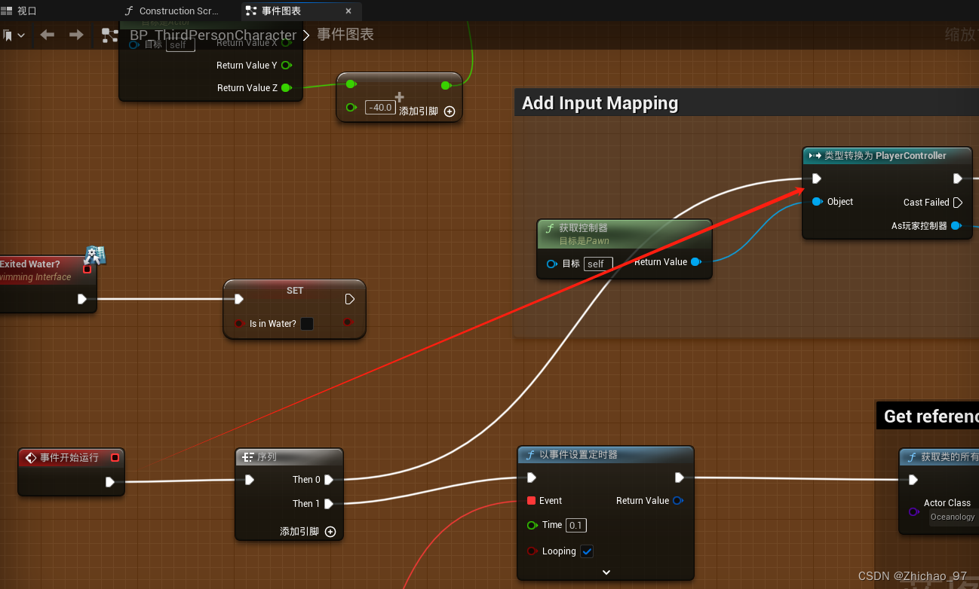This screenshot has width=979, height=589.
Task: Click the Looping boolean input pin
Action: [x=532, y=551]
